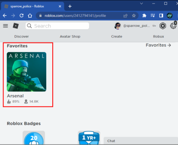Go to the Create page

pyautogui.click(x=117, y=36)
